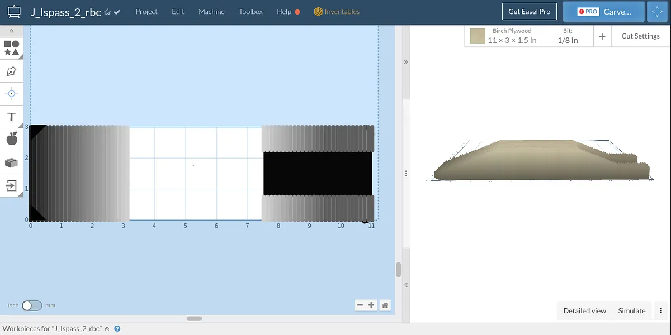Click the Import arrow icon
The image size is (671, 335).
(x=11, y=185)
